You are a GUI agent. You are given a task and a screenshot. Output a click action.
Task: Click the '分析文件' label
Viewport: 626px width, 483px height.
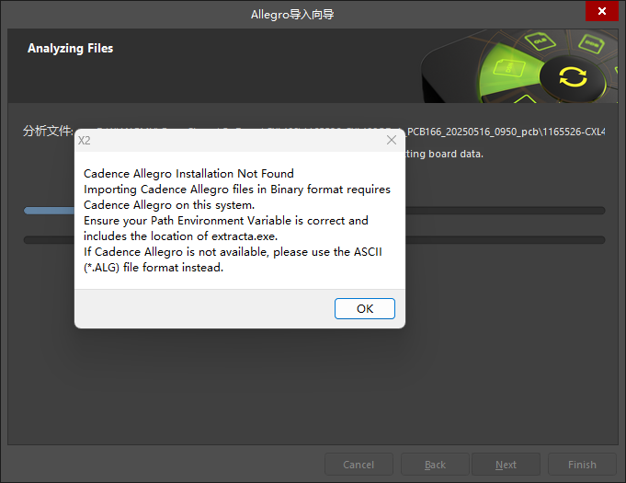coord(48,131)
